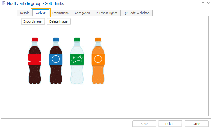Show the QR Code Webshop tab

137,13
